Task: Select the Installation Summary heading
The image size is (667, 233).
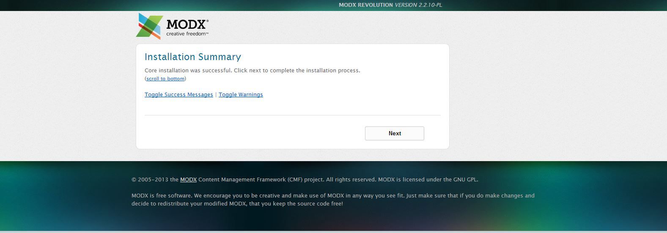Action: click(193, 57)
